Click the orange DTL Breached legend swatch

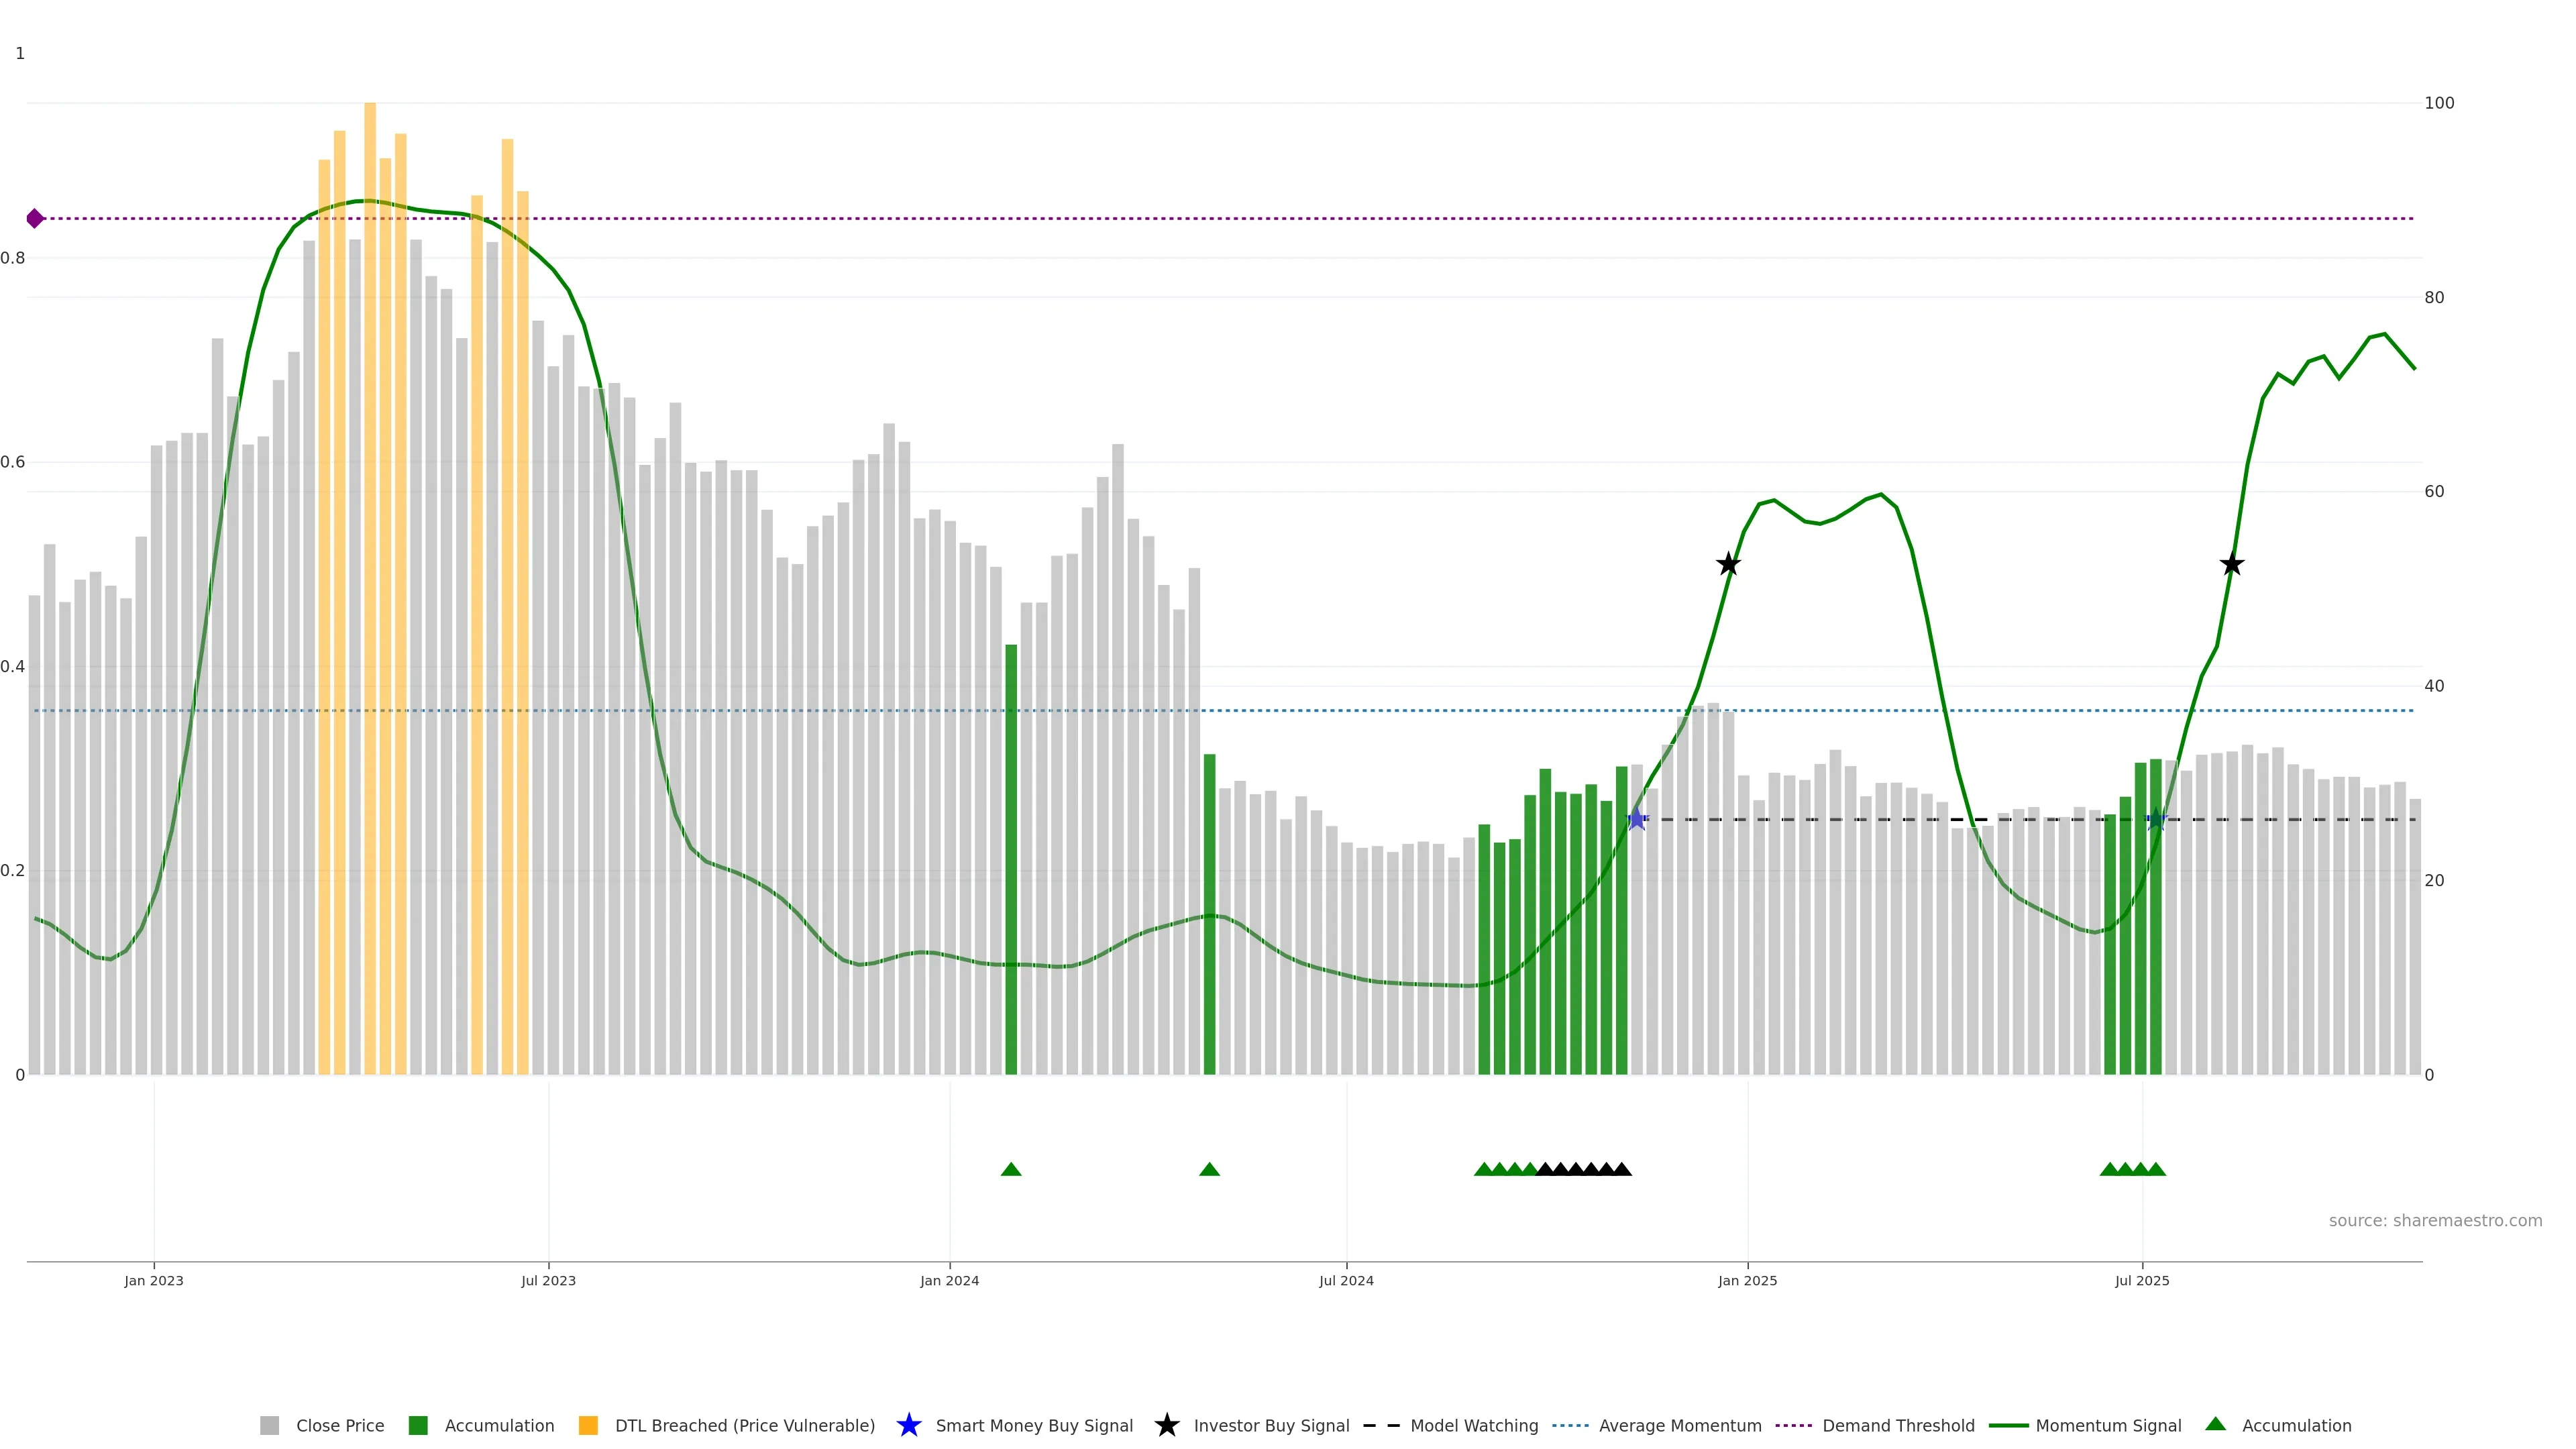click(588, 1425)
